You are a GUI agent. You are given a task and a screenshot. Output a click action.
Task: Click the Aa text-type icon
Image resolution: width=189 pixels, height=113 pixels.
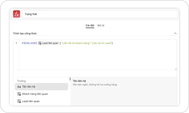tap(19, 87)
